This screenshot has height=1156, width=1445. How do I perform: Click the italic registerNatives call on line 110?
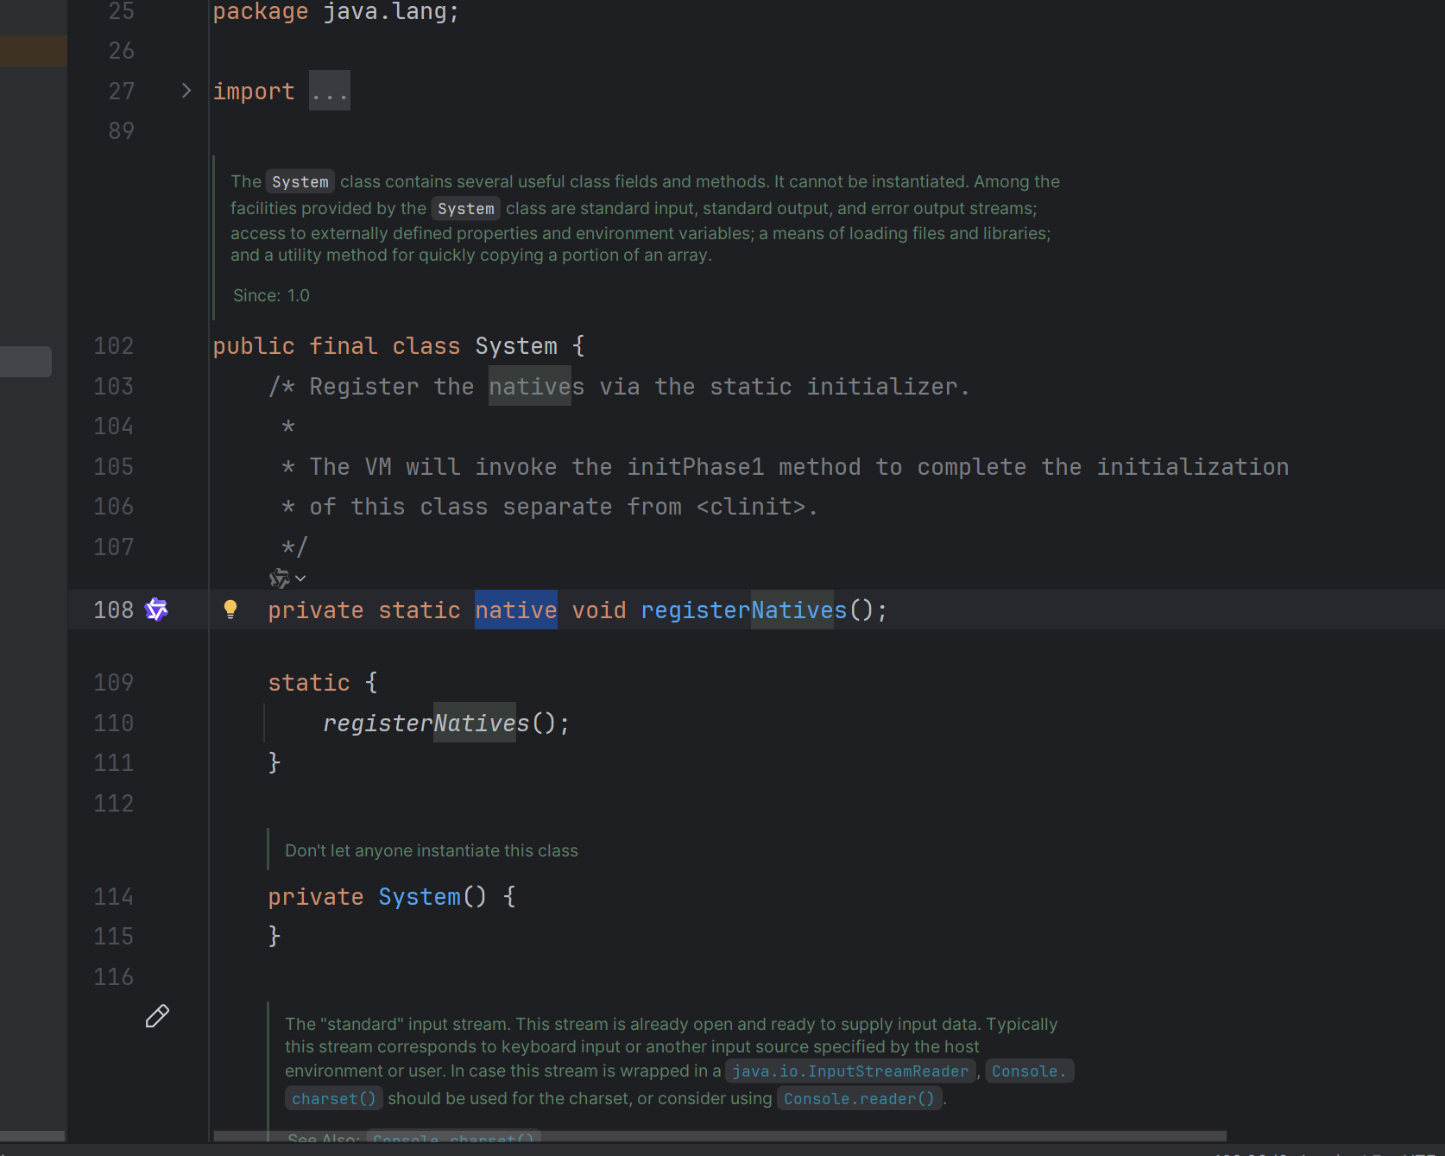426,723
